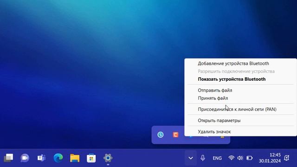Launch the Chat camera app icon
The width and height of the screenshot is (297, 167).
25,158
